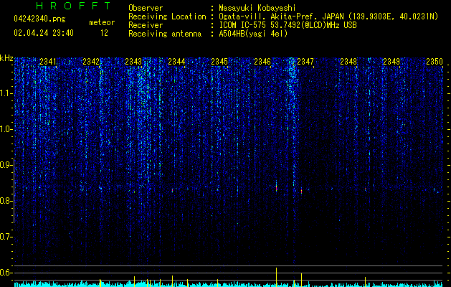Click the 0.9 frequency axis label
Image resolution: width=451 pixels, height=287 pixels.
[6, 165]
